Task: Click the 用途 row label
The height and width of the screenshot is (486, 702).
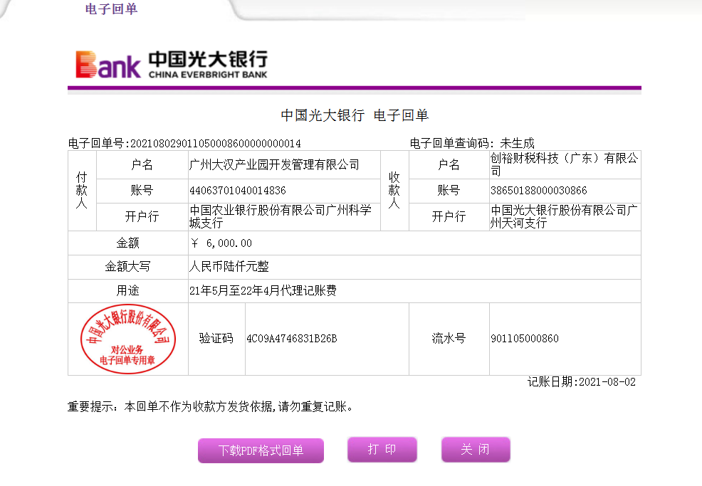Action: 127,291
